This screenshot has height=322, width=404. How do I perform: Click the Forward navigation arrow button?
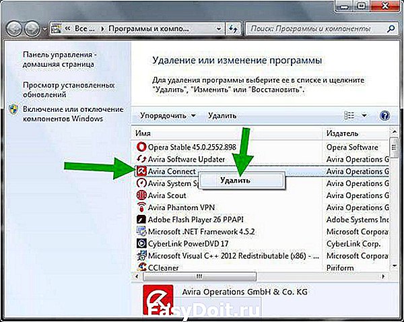32,28
